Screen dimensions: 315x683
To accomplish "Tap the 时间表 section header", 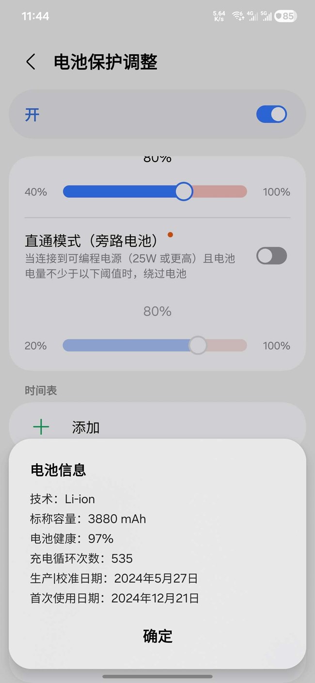I will coord(41,390).
